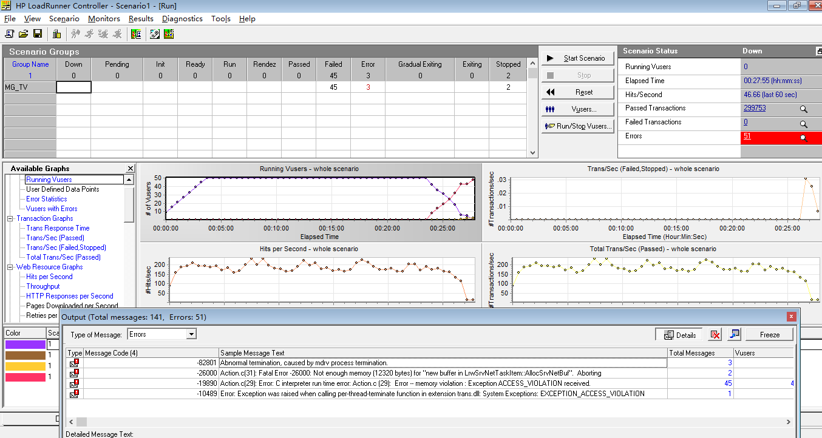Click the Open Scenario folder icon

[x=24, y=34]
